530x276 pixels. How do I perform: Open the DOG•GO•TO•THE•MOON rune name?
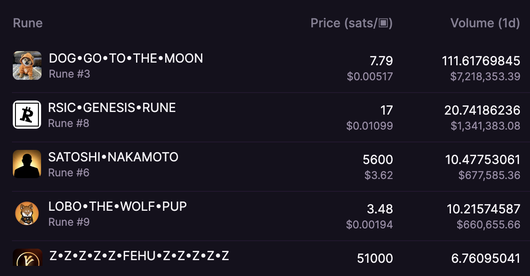click(x=126, y=58)
